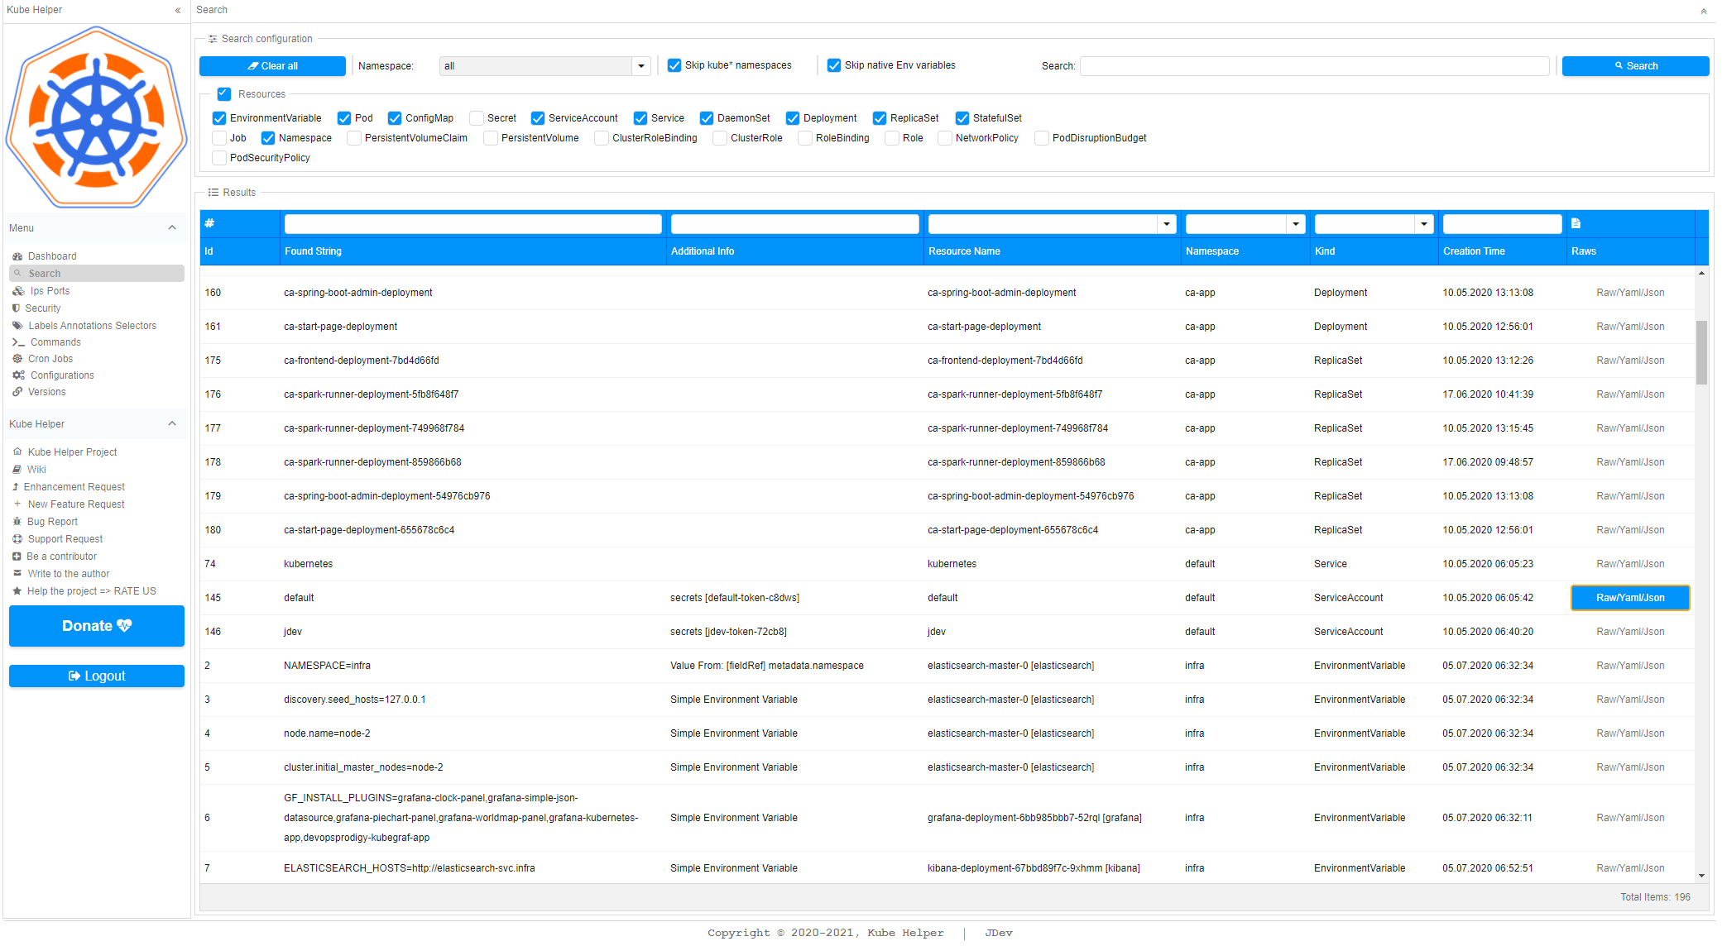Open Labels Annotations Selectors menu item
1722x946 pixels.
(x=92, y=326)
